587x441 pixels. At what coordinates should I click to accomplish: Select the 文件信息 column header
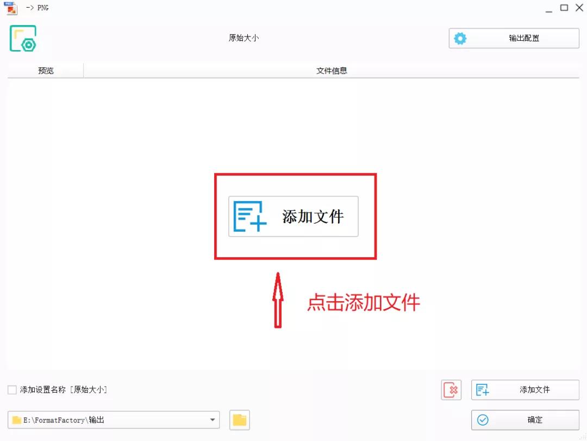coord(332,71)
